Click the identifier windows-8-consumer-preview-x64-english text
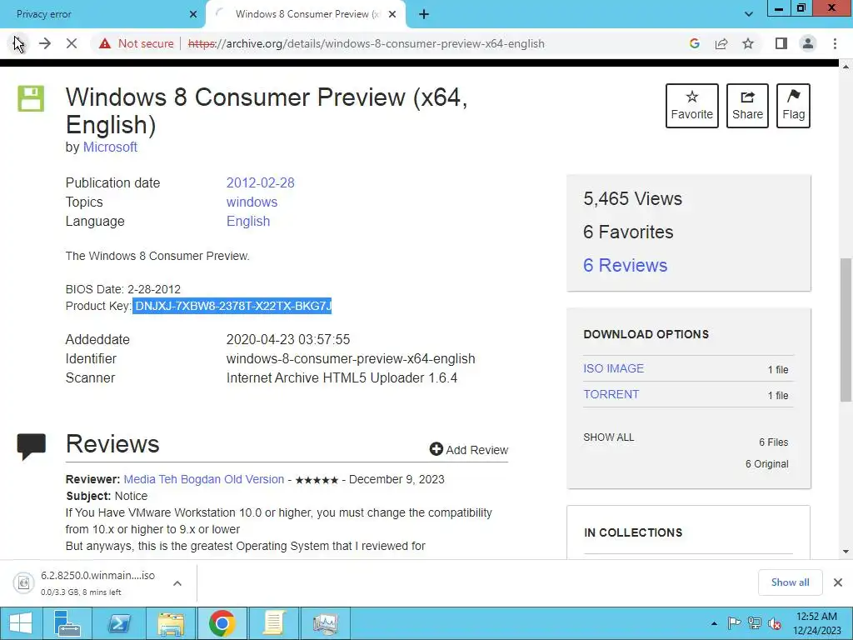 pos(351,358)
